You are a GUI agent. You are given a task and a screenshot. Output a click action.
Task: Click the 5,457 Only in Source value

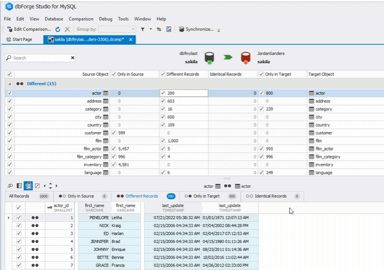click(x=123, y=149)
